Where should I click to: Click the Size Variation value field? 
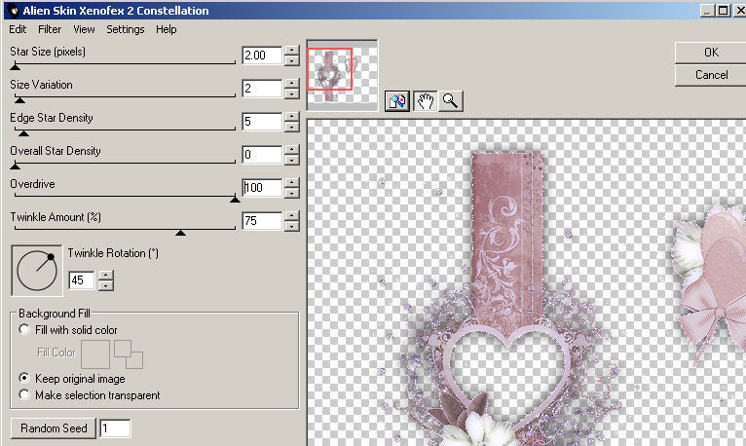262,89
